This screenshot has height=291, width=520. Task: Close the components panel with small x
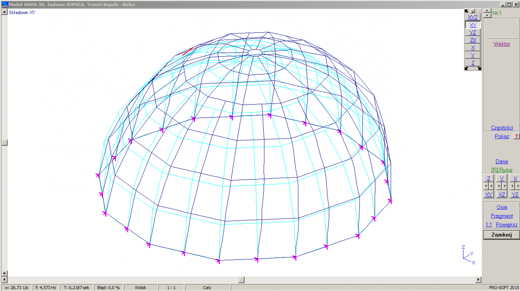click(x=473, y=11)
